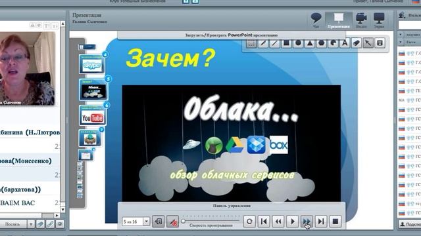Select the square shape tool
The image size is (421, 236).
click(286, 43)
